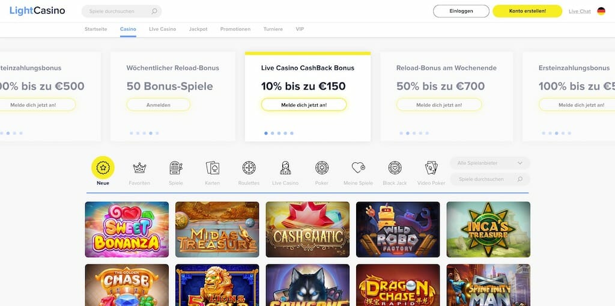This screenshot has height=306, width=615.
Task: Switch to the Jackpot tab
Action: point(198,29)
